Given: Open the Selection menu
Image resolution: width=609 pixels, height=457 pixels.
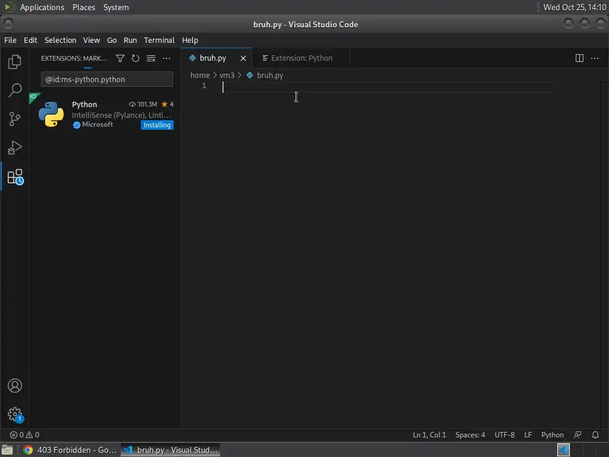Looking at the screenshot, I should (x=60, y=40).
